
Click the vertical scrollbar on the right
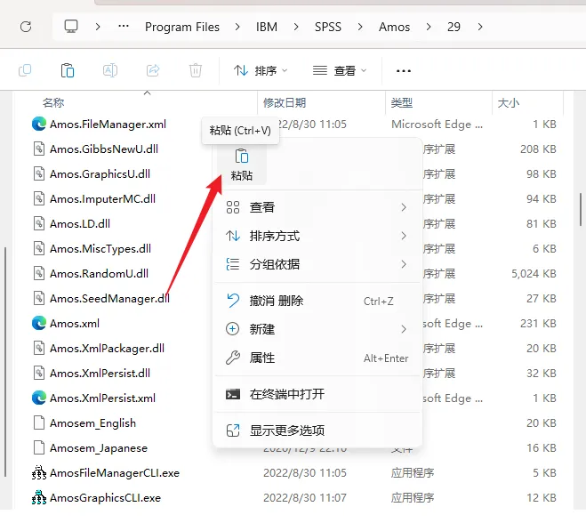[581, 209]
